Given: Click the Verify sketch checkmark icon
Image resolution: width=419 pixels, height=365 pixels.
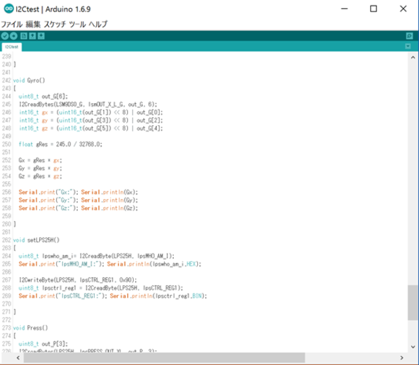Looking at the screenshot, I should 5,35.
